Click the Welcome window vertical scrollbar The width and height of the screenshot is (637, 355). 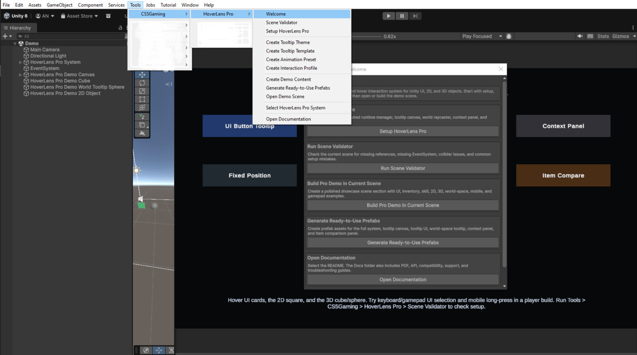504,174
